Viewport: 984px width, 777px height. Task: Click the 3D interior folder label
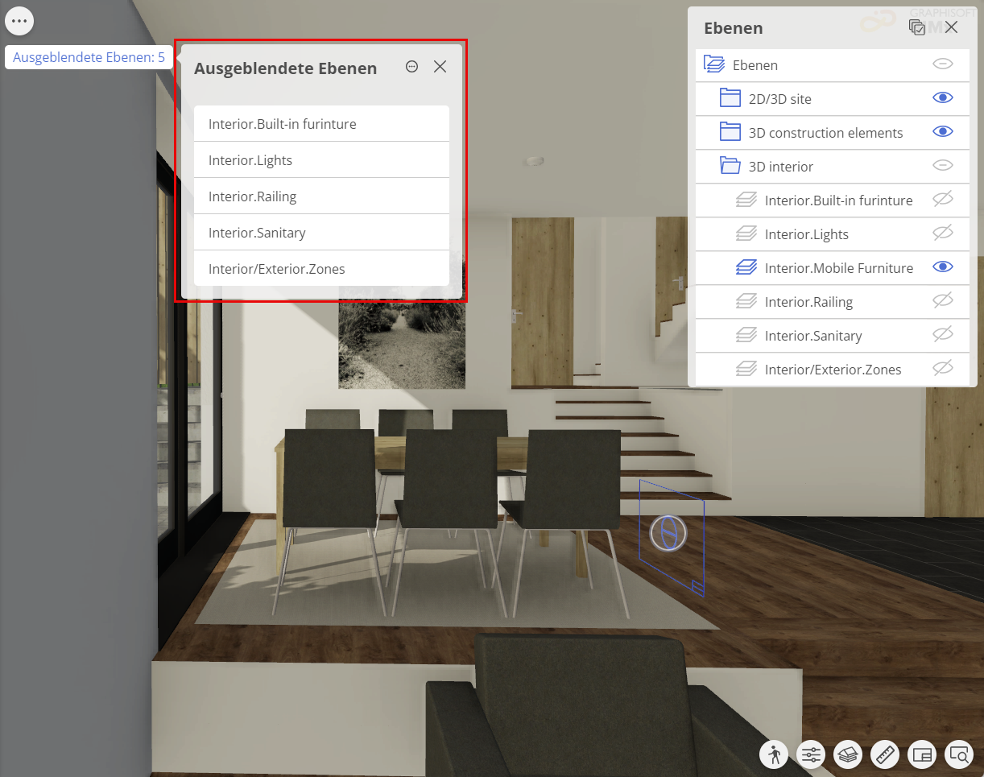781,167
